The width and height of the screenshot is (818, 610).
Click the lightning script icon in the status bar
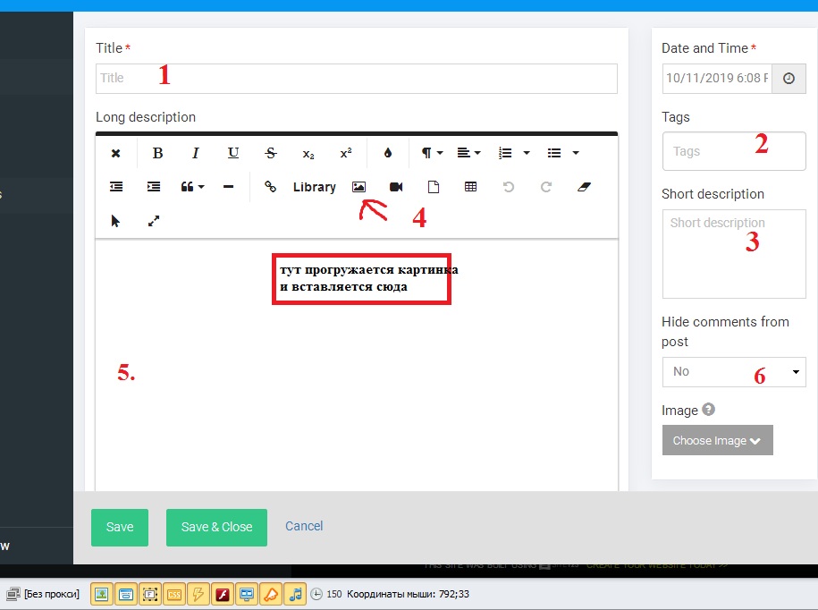point(198,594)
